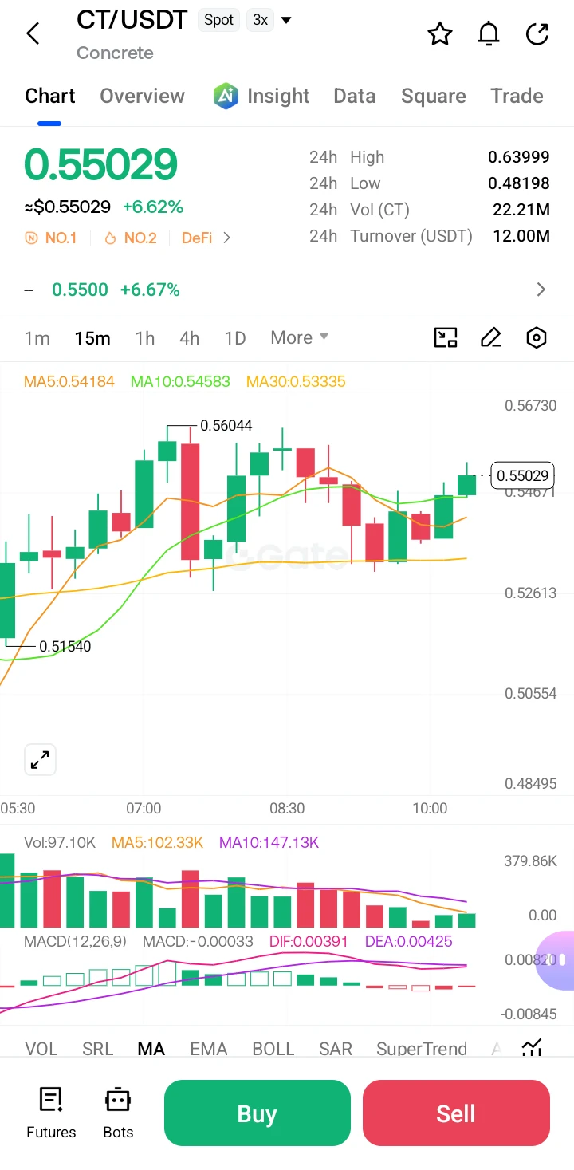Select the drawing pencil tool
The width and height of the screenshot is (574, 1170).
491,337
